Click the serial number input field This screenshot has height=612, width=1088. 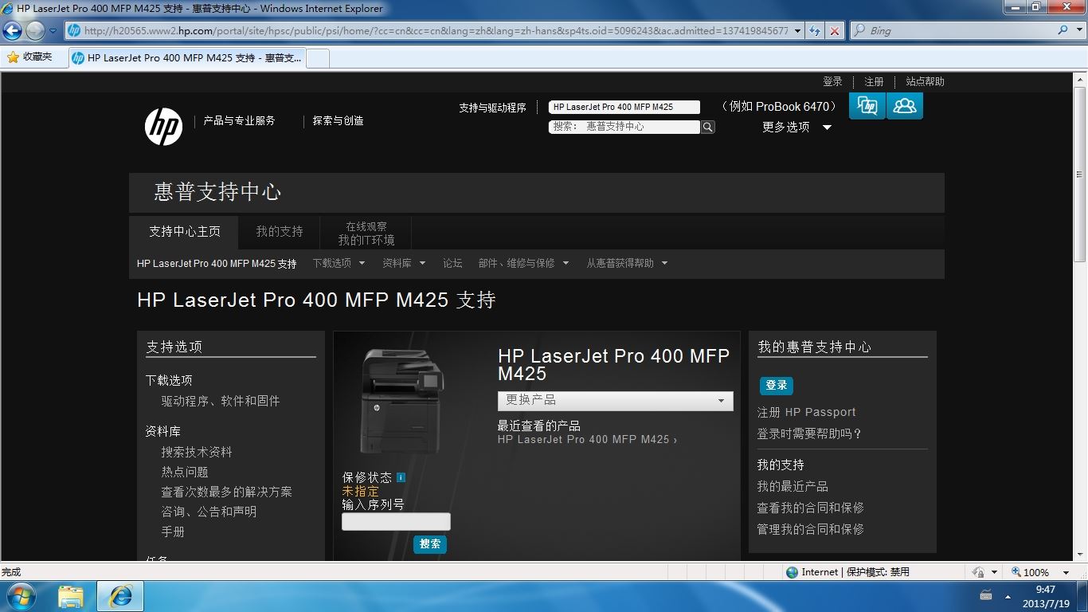(396, 522)
